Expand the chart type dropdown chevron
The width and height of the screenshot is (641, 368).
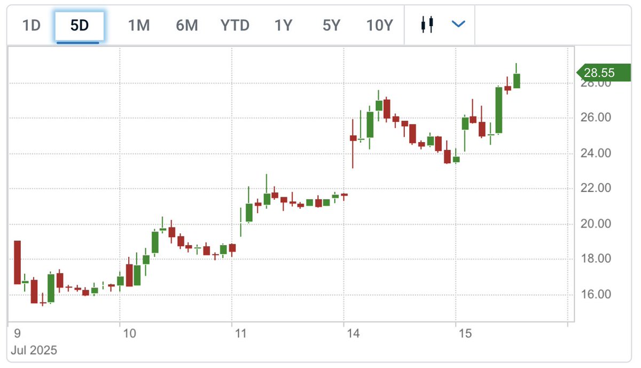pyautogui.click(x=458, y=24)
